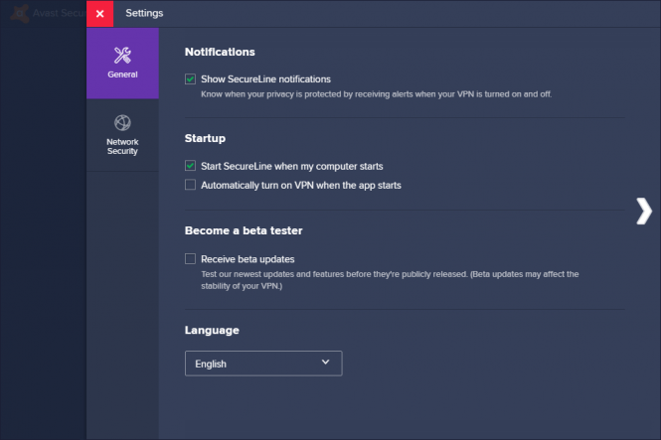Click the Startup section heading
Viewport: 661px width, 440px height.
click(x=205, y=138)
